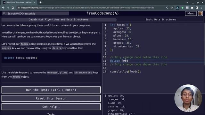
Task: Close the Basic Data Structures tab
Action: point(35,2)
